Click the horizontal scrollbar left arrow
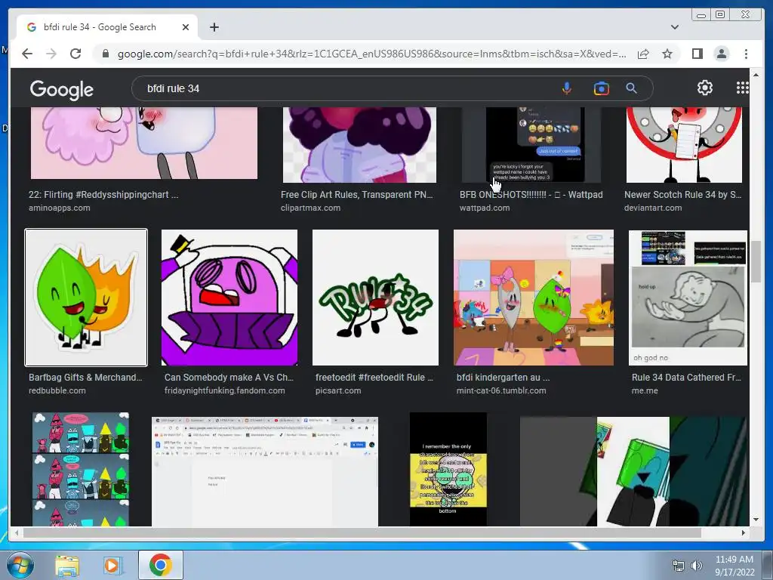Viewport: 773px width, 580px height. click(x=17, y=532)
